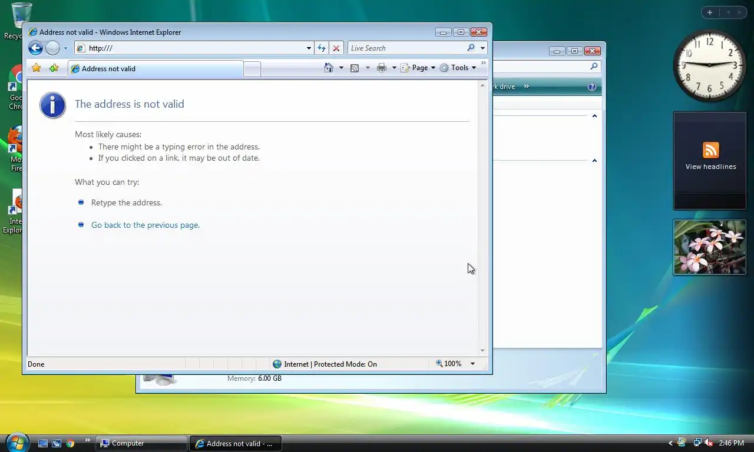This screenshot has width=754, height=452.
Task: Open the Page menu
Action: tap(418, 68)
